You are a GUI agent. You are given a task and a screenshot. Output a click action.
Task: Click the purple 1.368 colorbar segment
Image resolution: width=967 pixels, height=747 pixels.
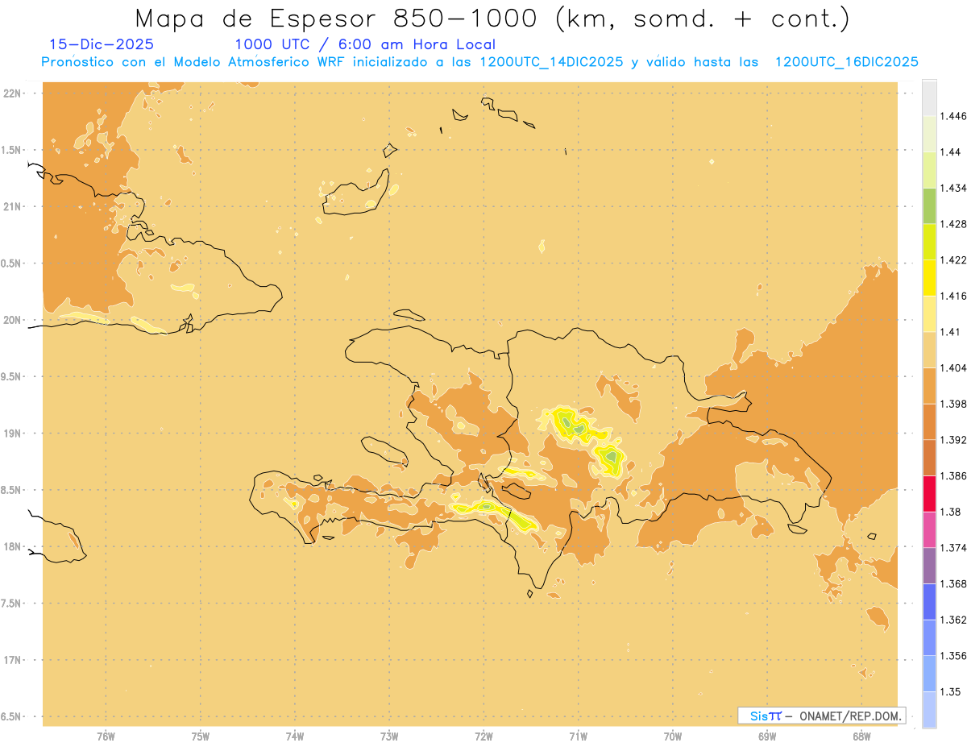click(929, 565)
